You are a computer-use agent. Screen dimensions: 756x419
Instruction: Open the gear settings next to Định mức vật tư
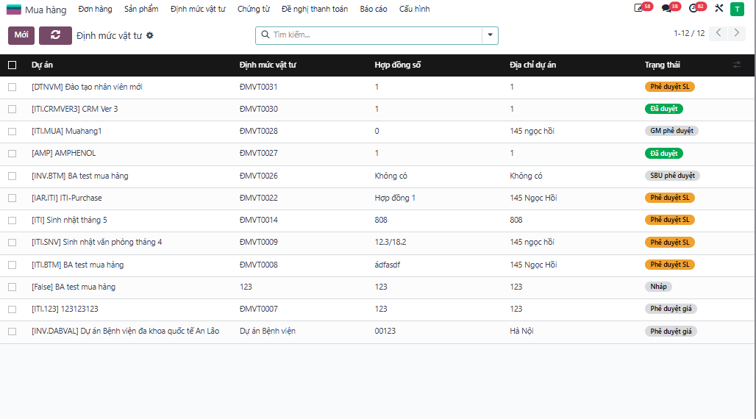coord(150,35)
